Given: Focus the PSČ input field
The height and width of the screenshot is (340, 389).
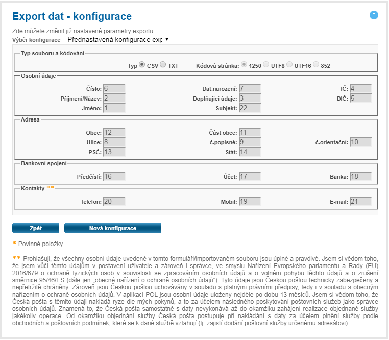Looking at the screenshot, I should [114, 152].
